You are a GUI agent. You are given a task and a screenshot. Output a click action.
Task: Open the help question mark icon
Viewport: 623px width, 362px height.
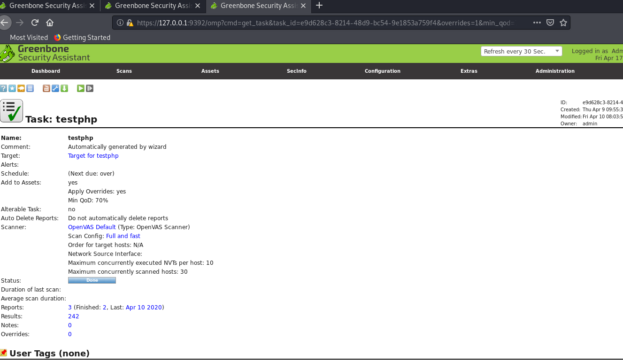[x=3, y=88]
